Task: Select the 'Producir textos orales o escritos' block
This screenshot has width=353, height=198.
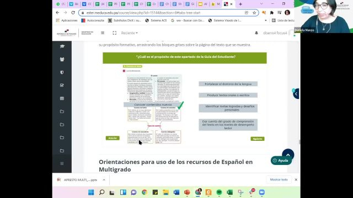Action: tap(228, 95)
